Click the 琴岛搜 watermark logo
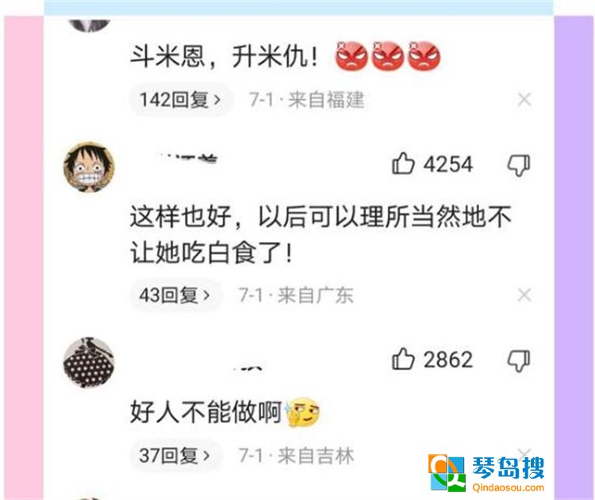The width and height of the screenshot is (595, 500). click(487, 473)
